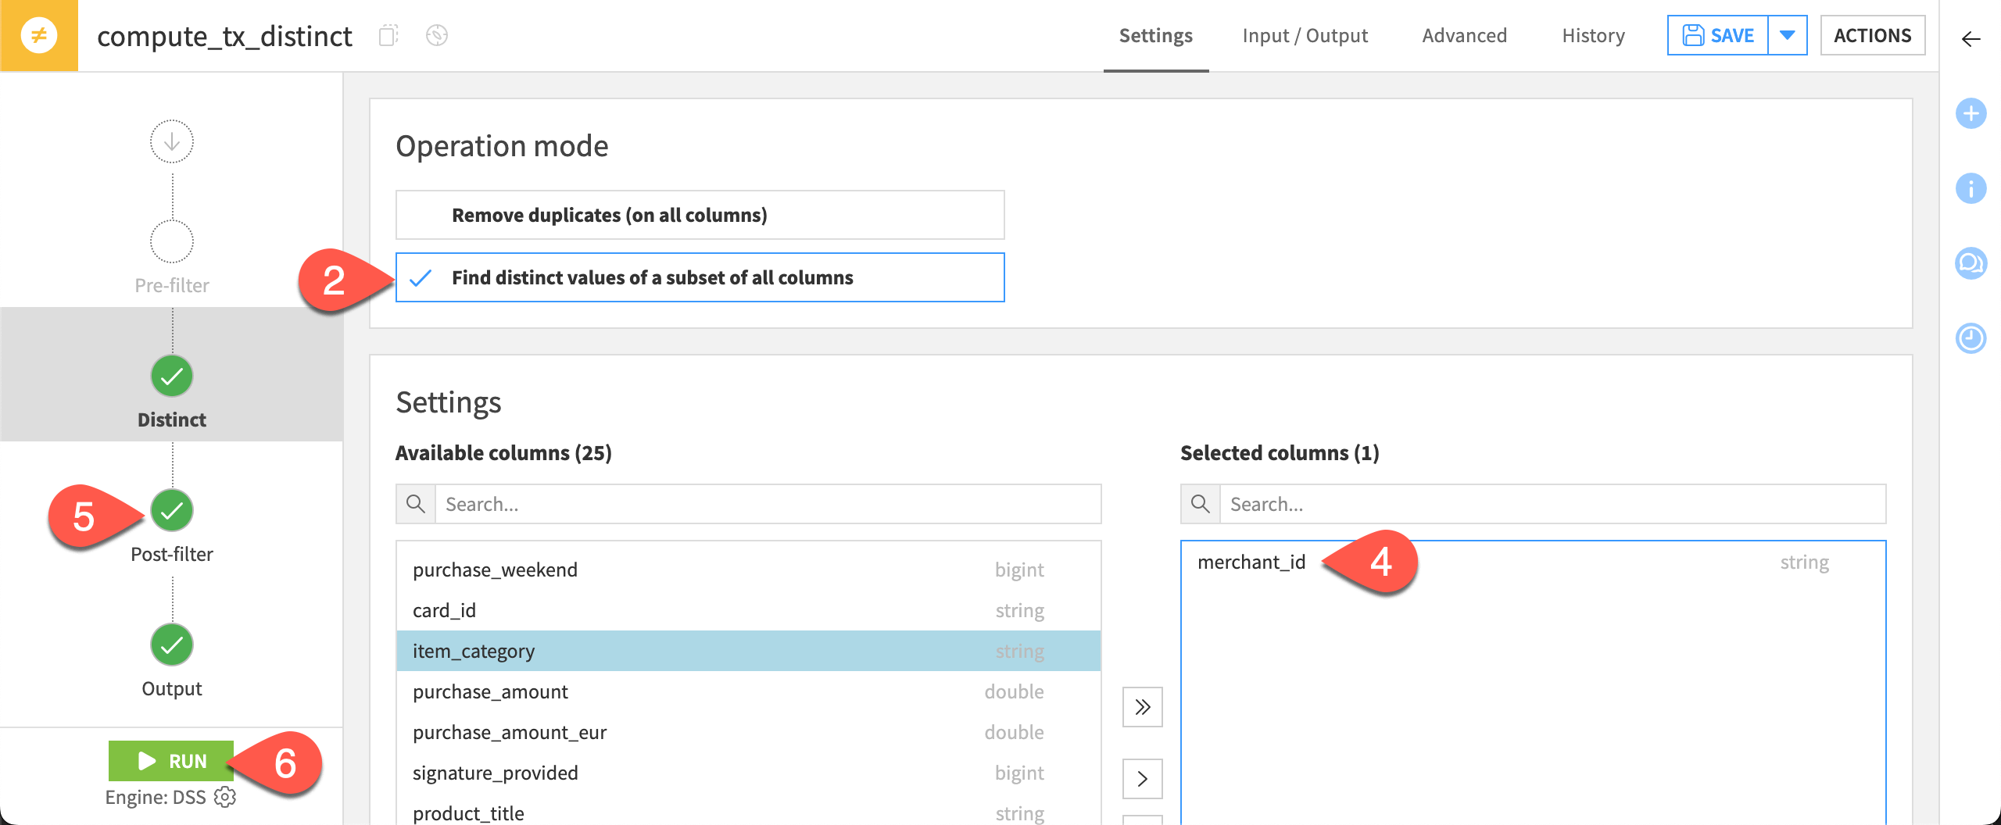Open engine settings gear icon
This screenshot has height=825, width=2001.
click(225, 797)
